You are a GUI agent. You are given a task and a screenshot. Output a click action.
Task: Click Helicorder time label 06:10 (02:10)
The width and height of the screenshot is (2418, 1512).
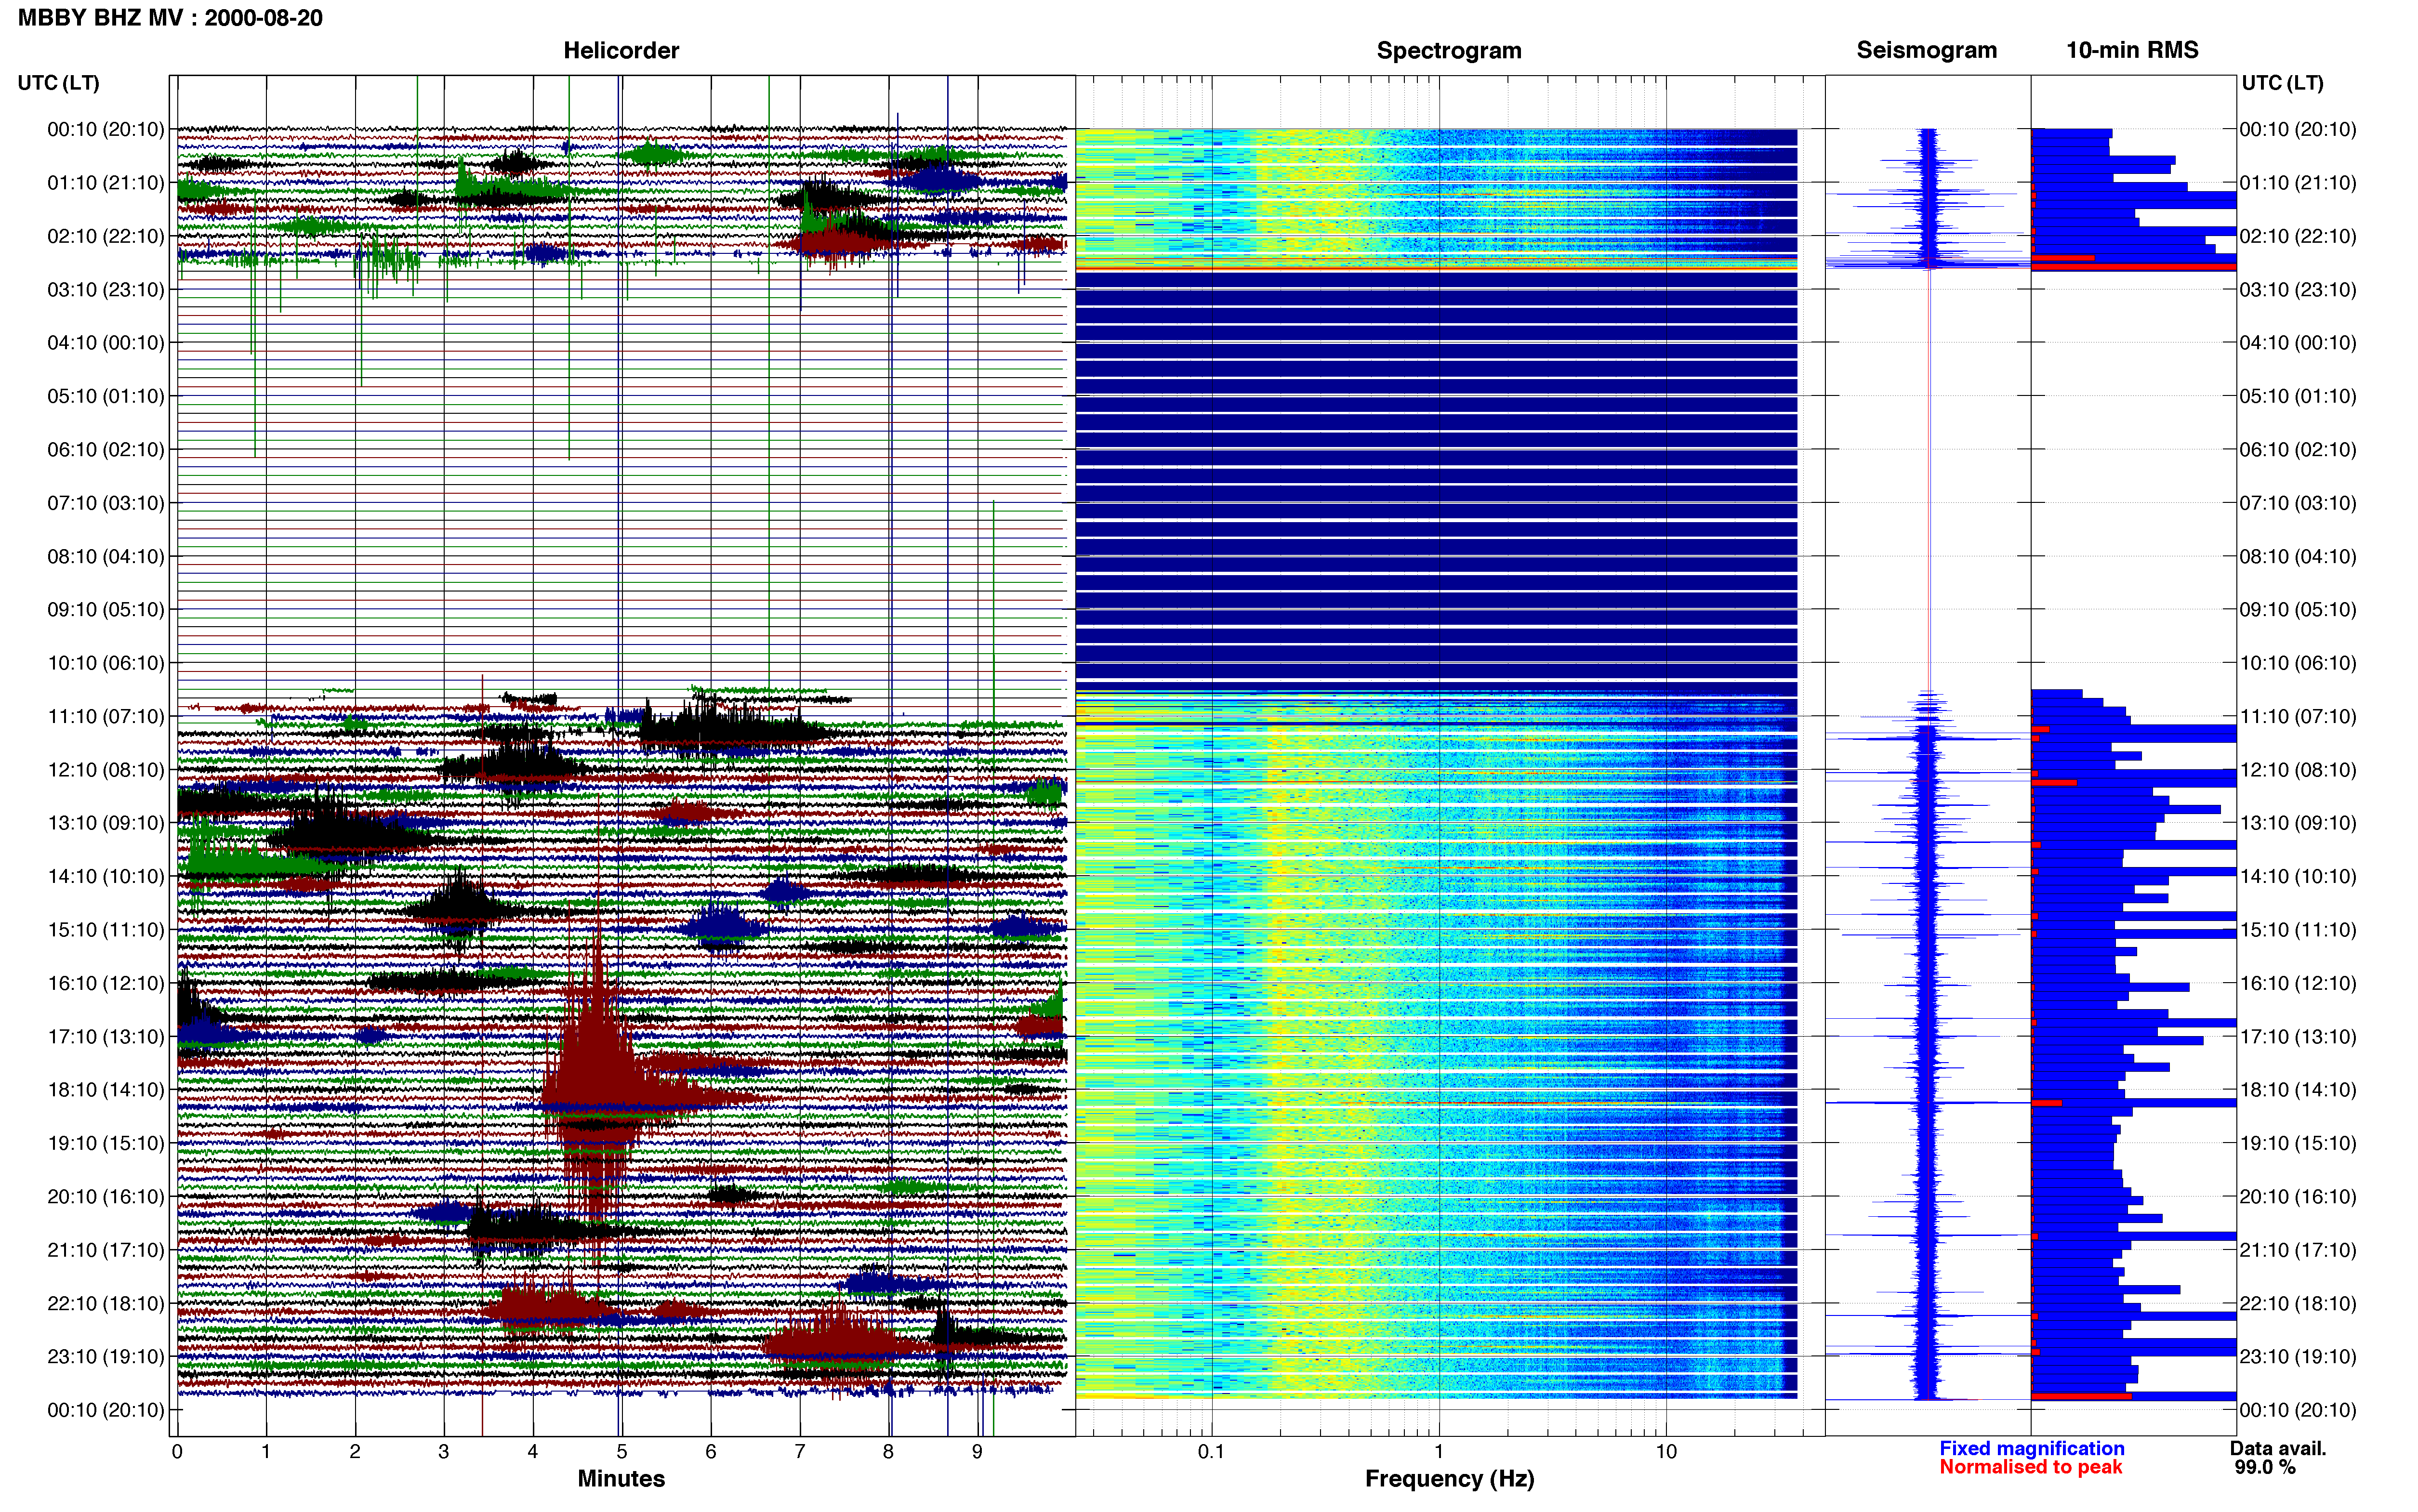click(x=106, y=450)
